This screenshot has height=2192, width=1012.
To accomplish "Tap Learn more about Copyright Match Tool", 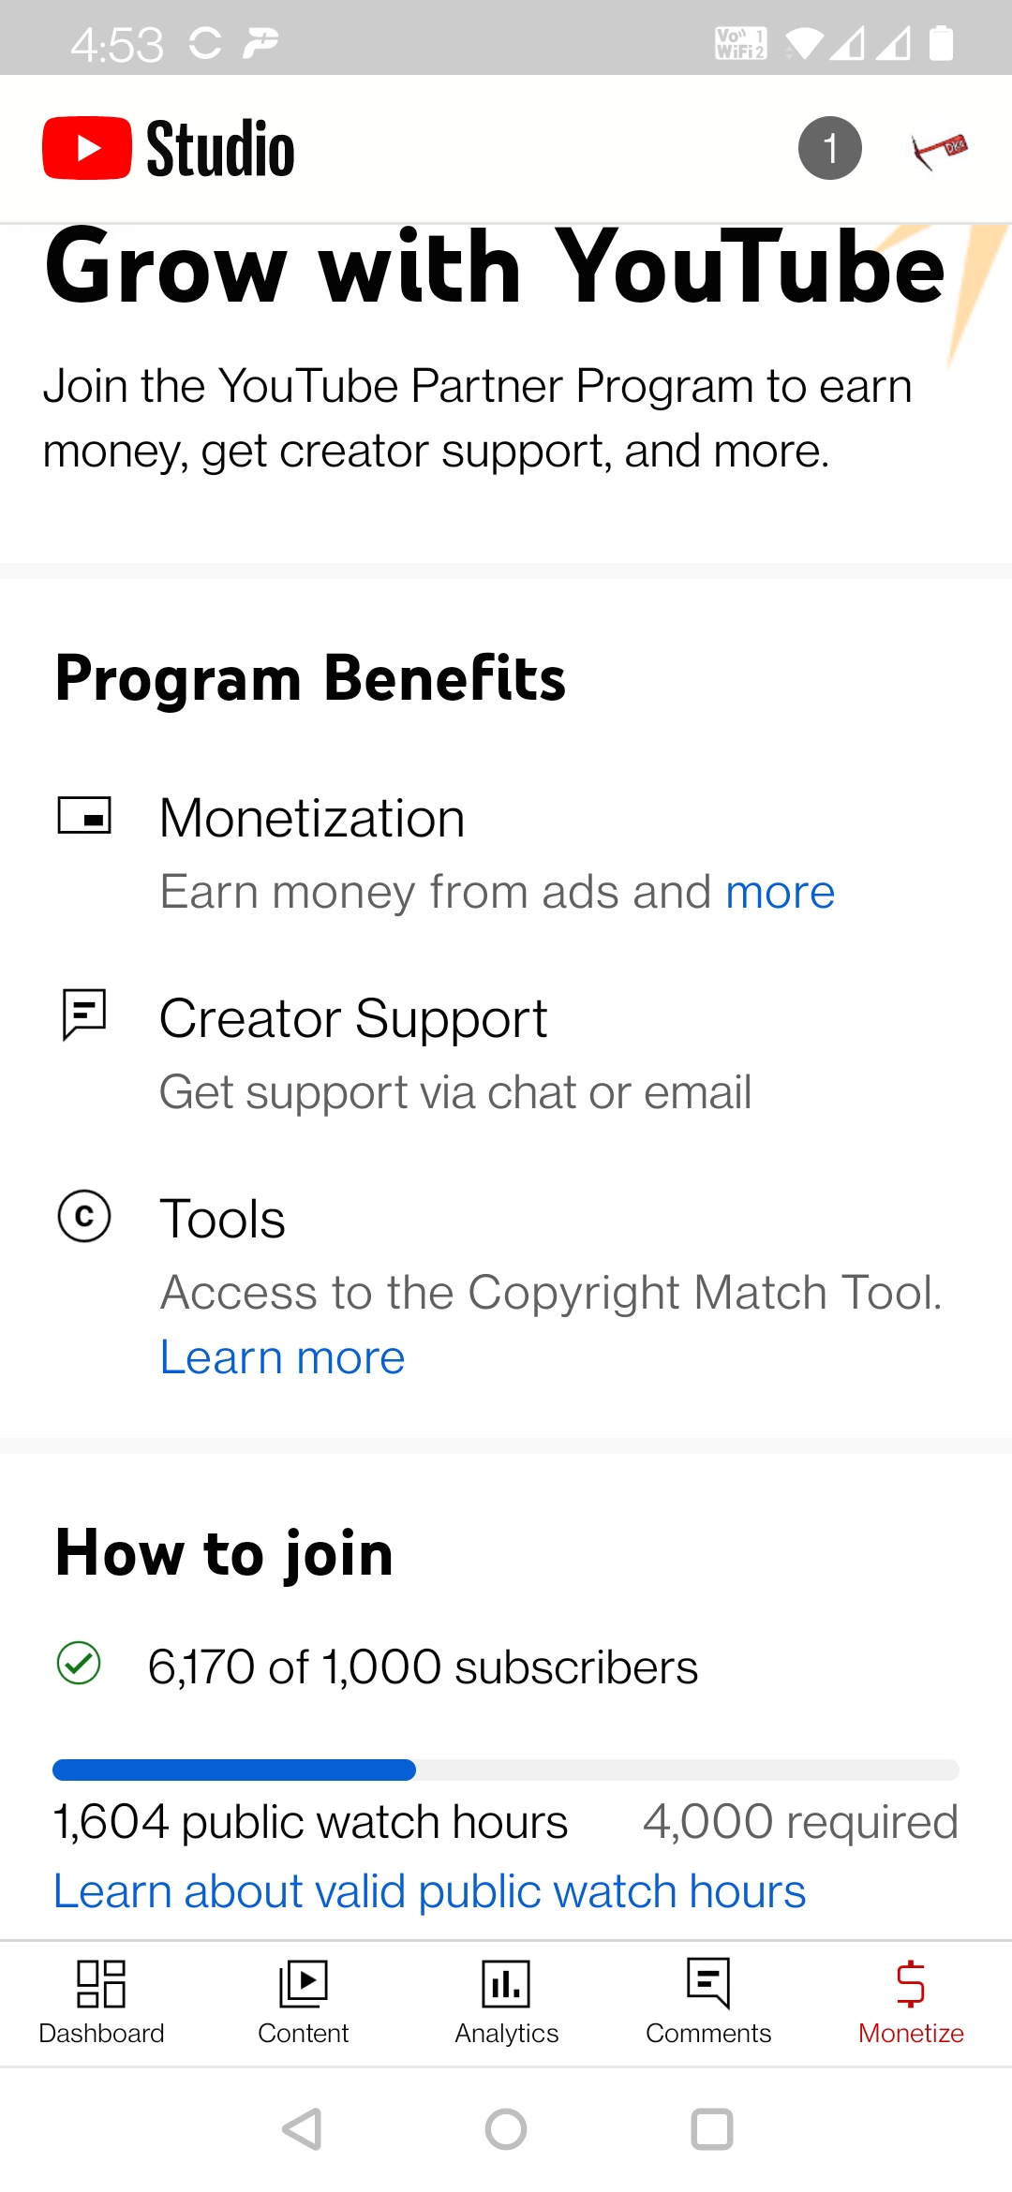I will (x=282, y=1357).
